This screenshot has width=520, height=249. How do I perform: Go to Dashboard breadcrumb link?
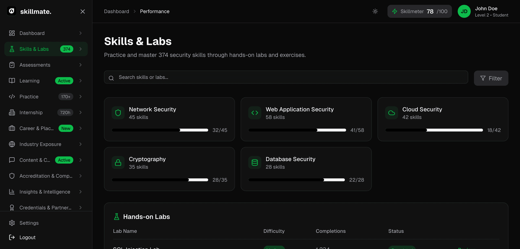click(x=116, y=11)
